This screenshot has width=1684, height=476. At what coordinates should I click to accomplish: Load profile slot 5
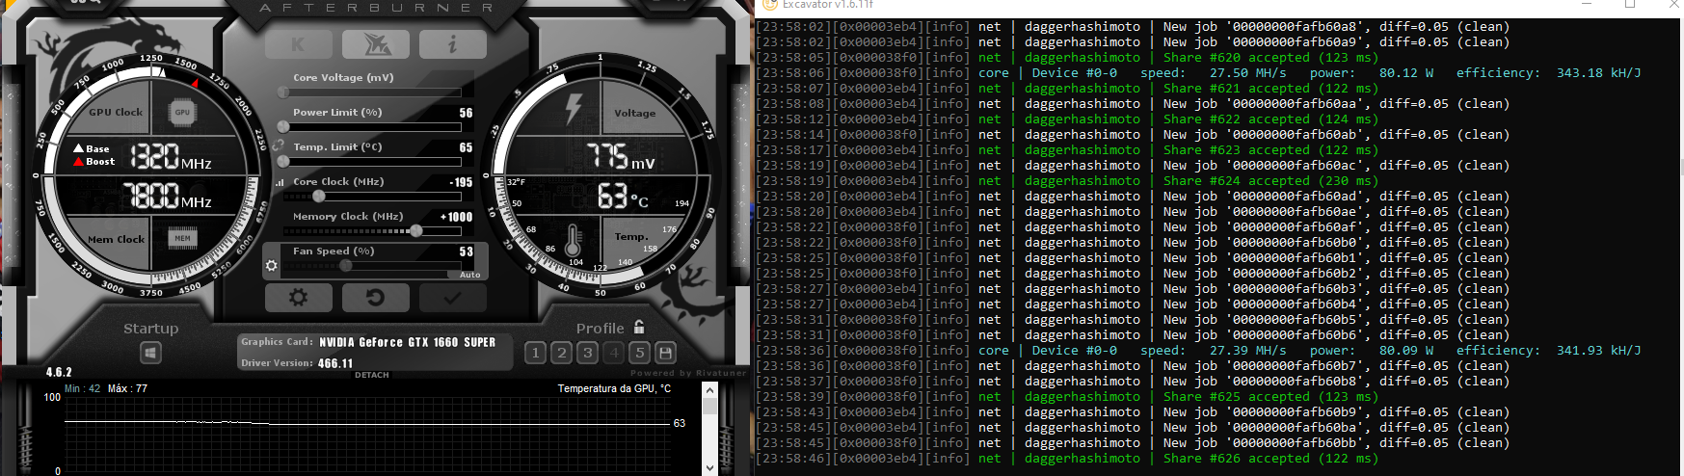pyautogui.click(x=639, y=353)
